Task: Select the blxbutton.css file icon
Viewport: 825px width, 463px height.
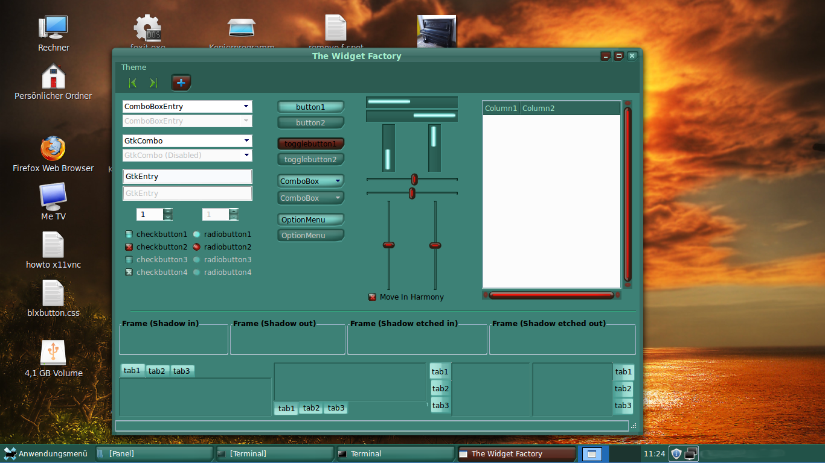Action: [x=53, y=293]
